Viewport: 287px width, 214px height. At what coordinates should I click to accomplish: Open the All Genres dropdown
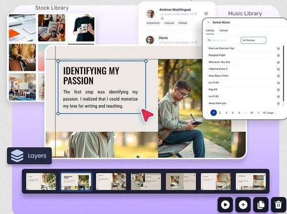coord(254,40)
